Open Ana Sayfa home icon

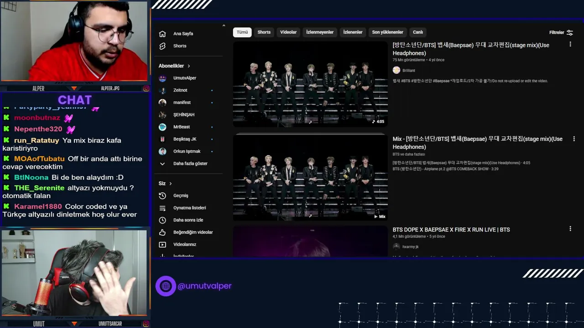[x=162, y=34]
